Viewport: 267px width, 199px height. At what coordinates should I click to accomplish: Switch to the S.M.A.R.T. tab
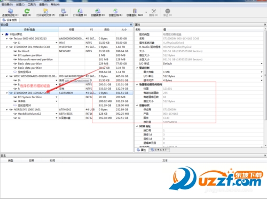(159, 150)
